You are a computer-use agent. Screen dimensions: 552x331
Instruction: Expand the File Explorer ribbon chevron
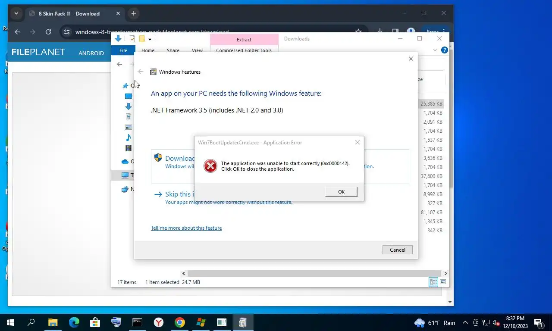[435, 50]
